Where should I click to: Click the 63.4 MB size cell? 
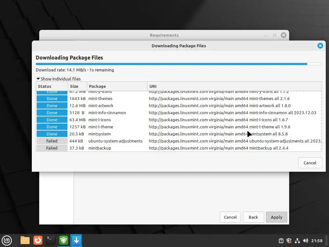click(x=77, y=120)
